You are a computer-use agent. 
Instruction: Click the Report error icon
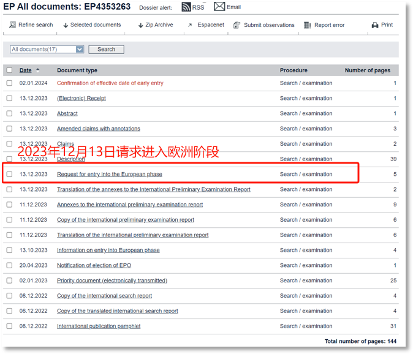click(308, 25)
